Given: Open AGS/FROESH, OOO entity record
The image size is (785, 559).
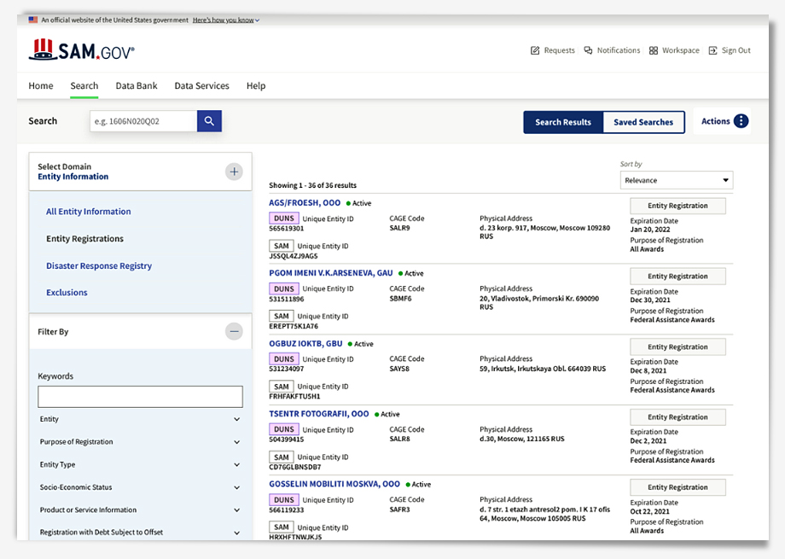Looking at the screenshot, I should point(305,203).
